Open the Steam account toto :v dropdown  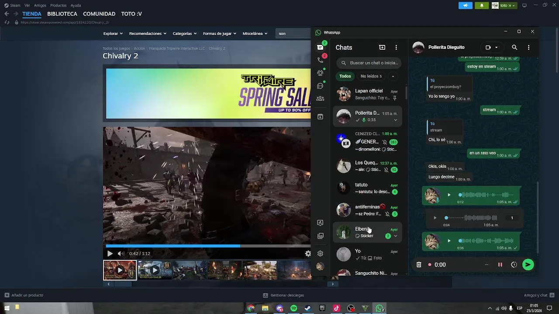pos(504,6)
